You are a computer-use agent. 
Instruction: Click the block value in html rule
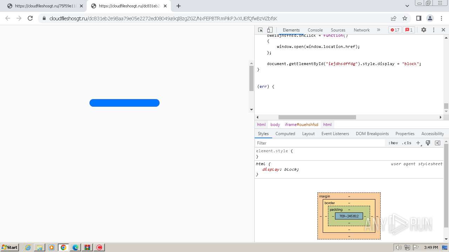coord(291,169)
